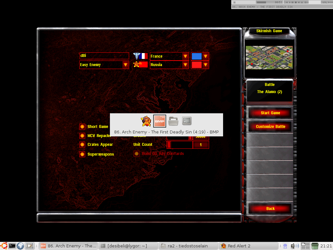Pause playback in the BMP player
Image resolution: width=333 pixels, height=250 pixels.
click(x=292, y=2)
